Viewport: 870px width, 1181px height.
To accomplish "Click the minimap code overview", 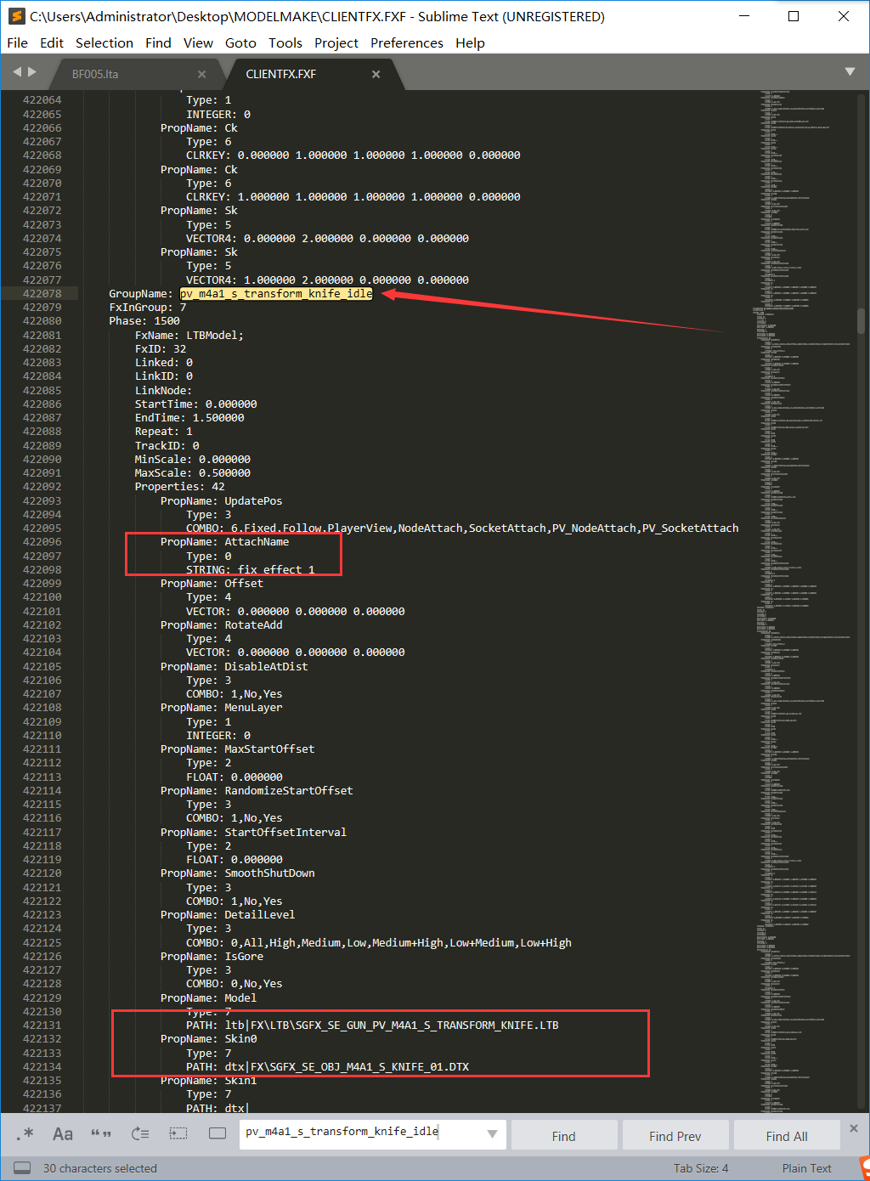I will point(803,601).
